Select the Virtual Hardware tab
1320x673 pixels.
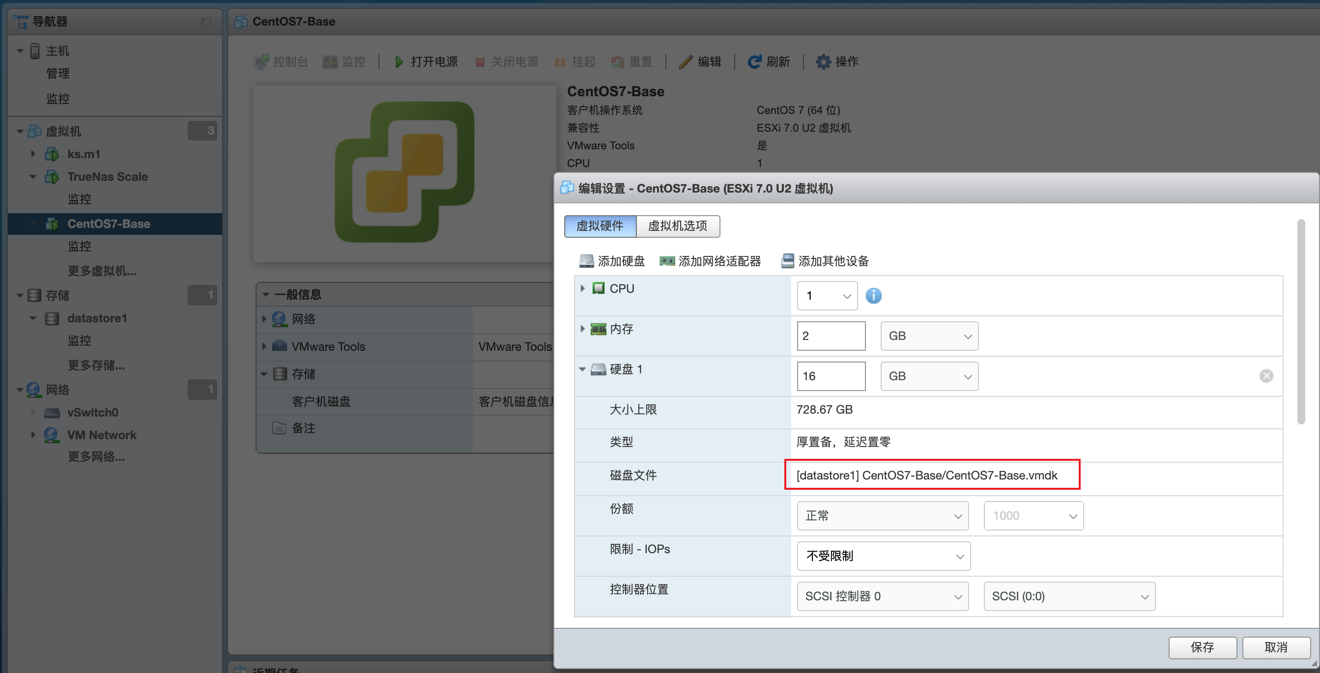coord(600,226)
